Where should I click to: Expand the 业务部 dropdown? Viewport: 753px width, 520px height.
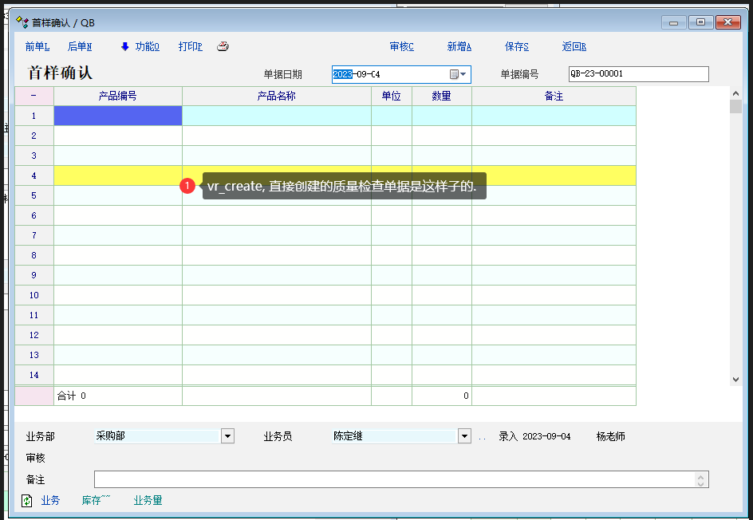[227, 436]
